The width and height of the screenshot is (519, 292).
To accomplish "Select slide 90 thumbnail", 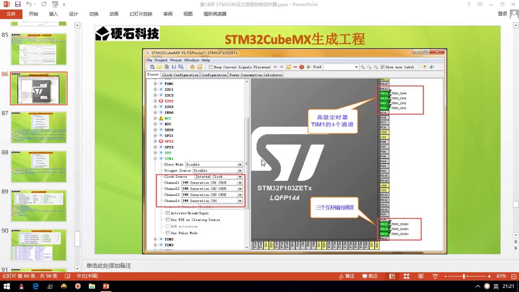I will [x=39, y=245].
